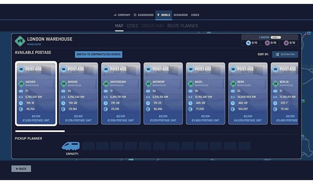Click the blue resource icon showing 0/10
This screenshot has width=313, height=184.
pos(248,43)
